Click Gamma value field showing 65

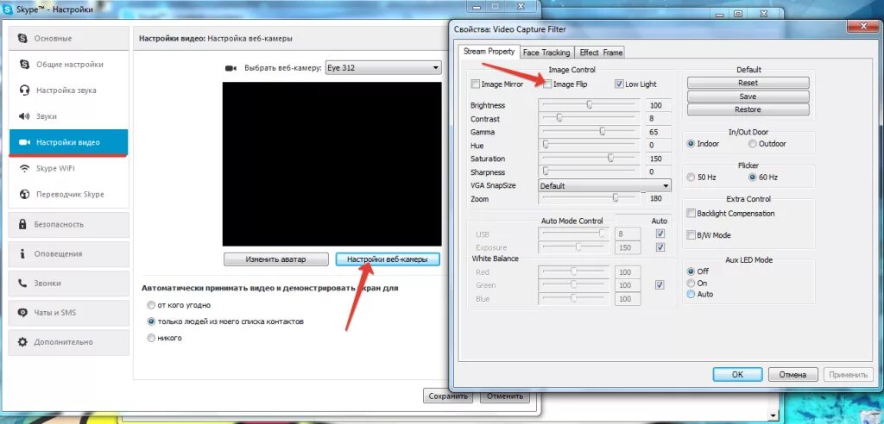(x=659, y=133)
